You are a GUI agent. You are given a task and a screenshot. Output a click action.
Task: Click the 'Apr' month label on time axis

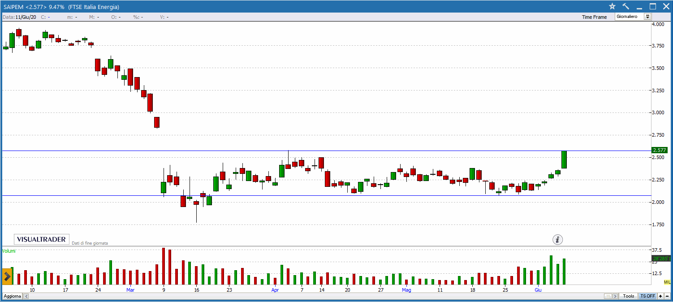[275, 290]
